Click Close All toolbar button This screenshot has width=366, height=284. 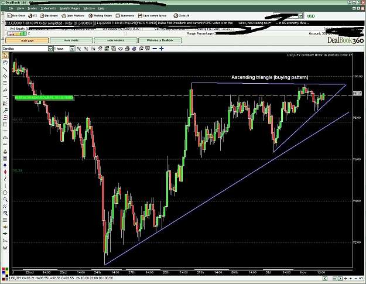(x=182, y=16)
